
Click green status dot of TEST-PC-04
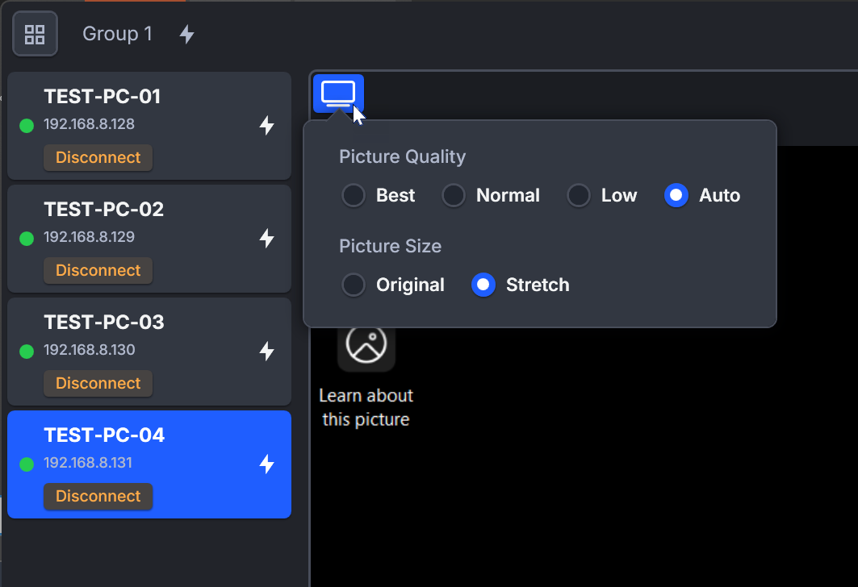point(27,464)
